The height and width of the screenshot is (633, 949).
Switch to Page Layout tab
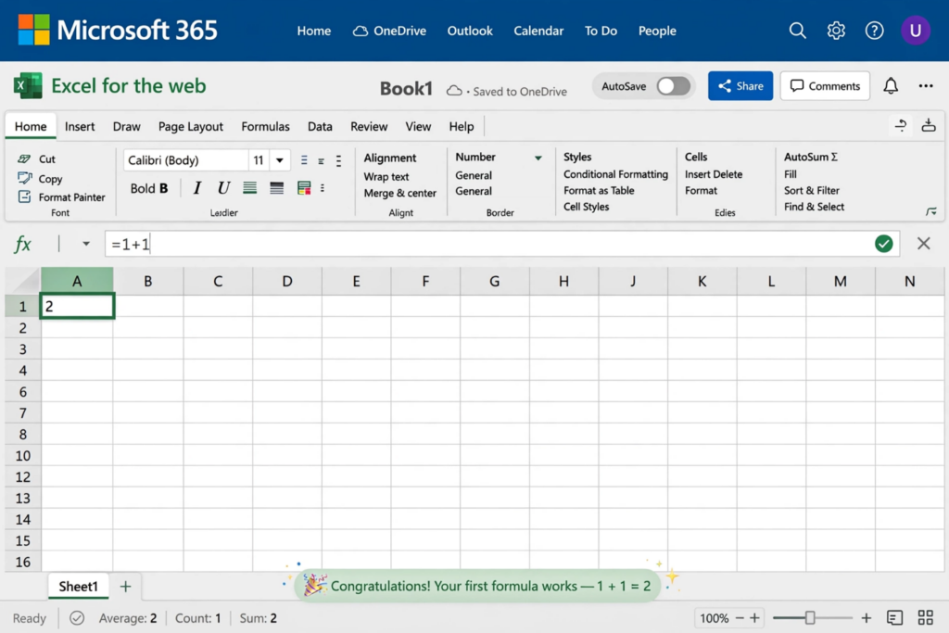point(191,126)
